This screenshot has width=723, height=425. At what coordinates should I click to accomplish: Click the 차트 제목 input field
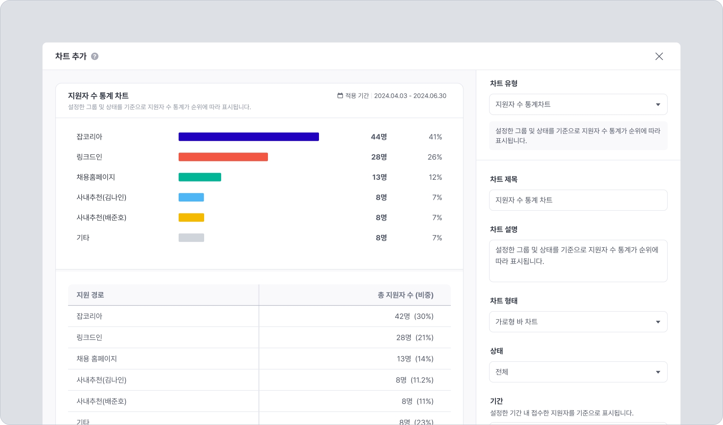pos(578,200)
